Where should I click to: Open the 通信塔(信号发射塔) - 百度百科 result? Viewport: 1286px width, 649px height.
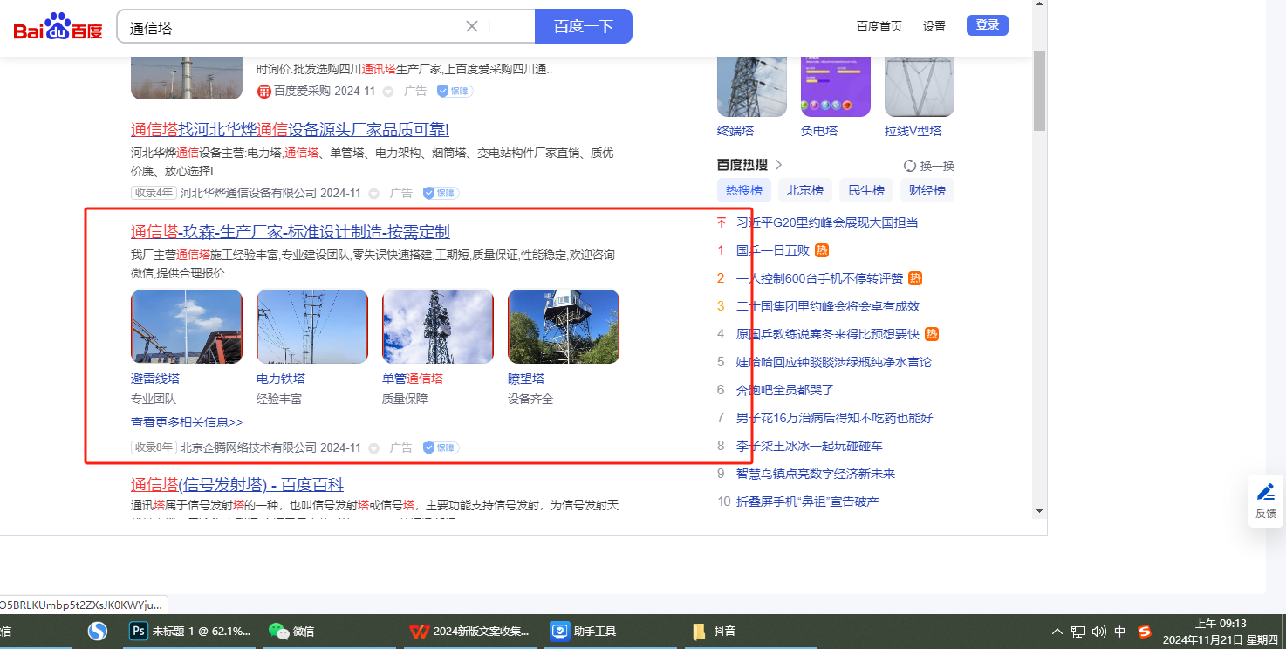click(237, 484)
